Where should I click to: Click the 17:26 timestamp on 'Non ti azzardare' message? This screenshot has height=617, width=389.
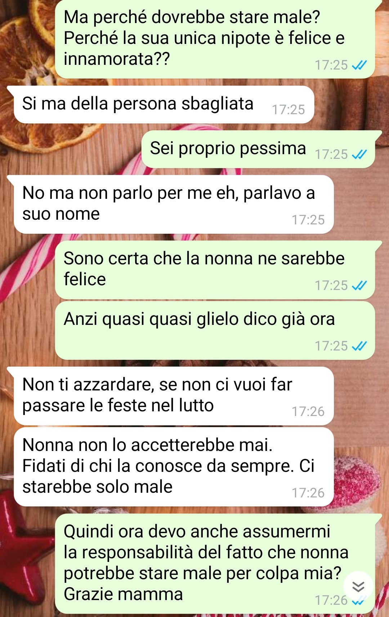pos(308,411)
